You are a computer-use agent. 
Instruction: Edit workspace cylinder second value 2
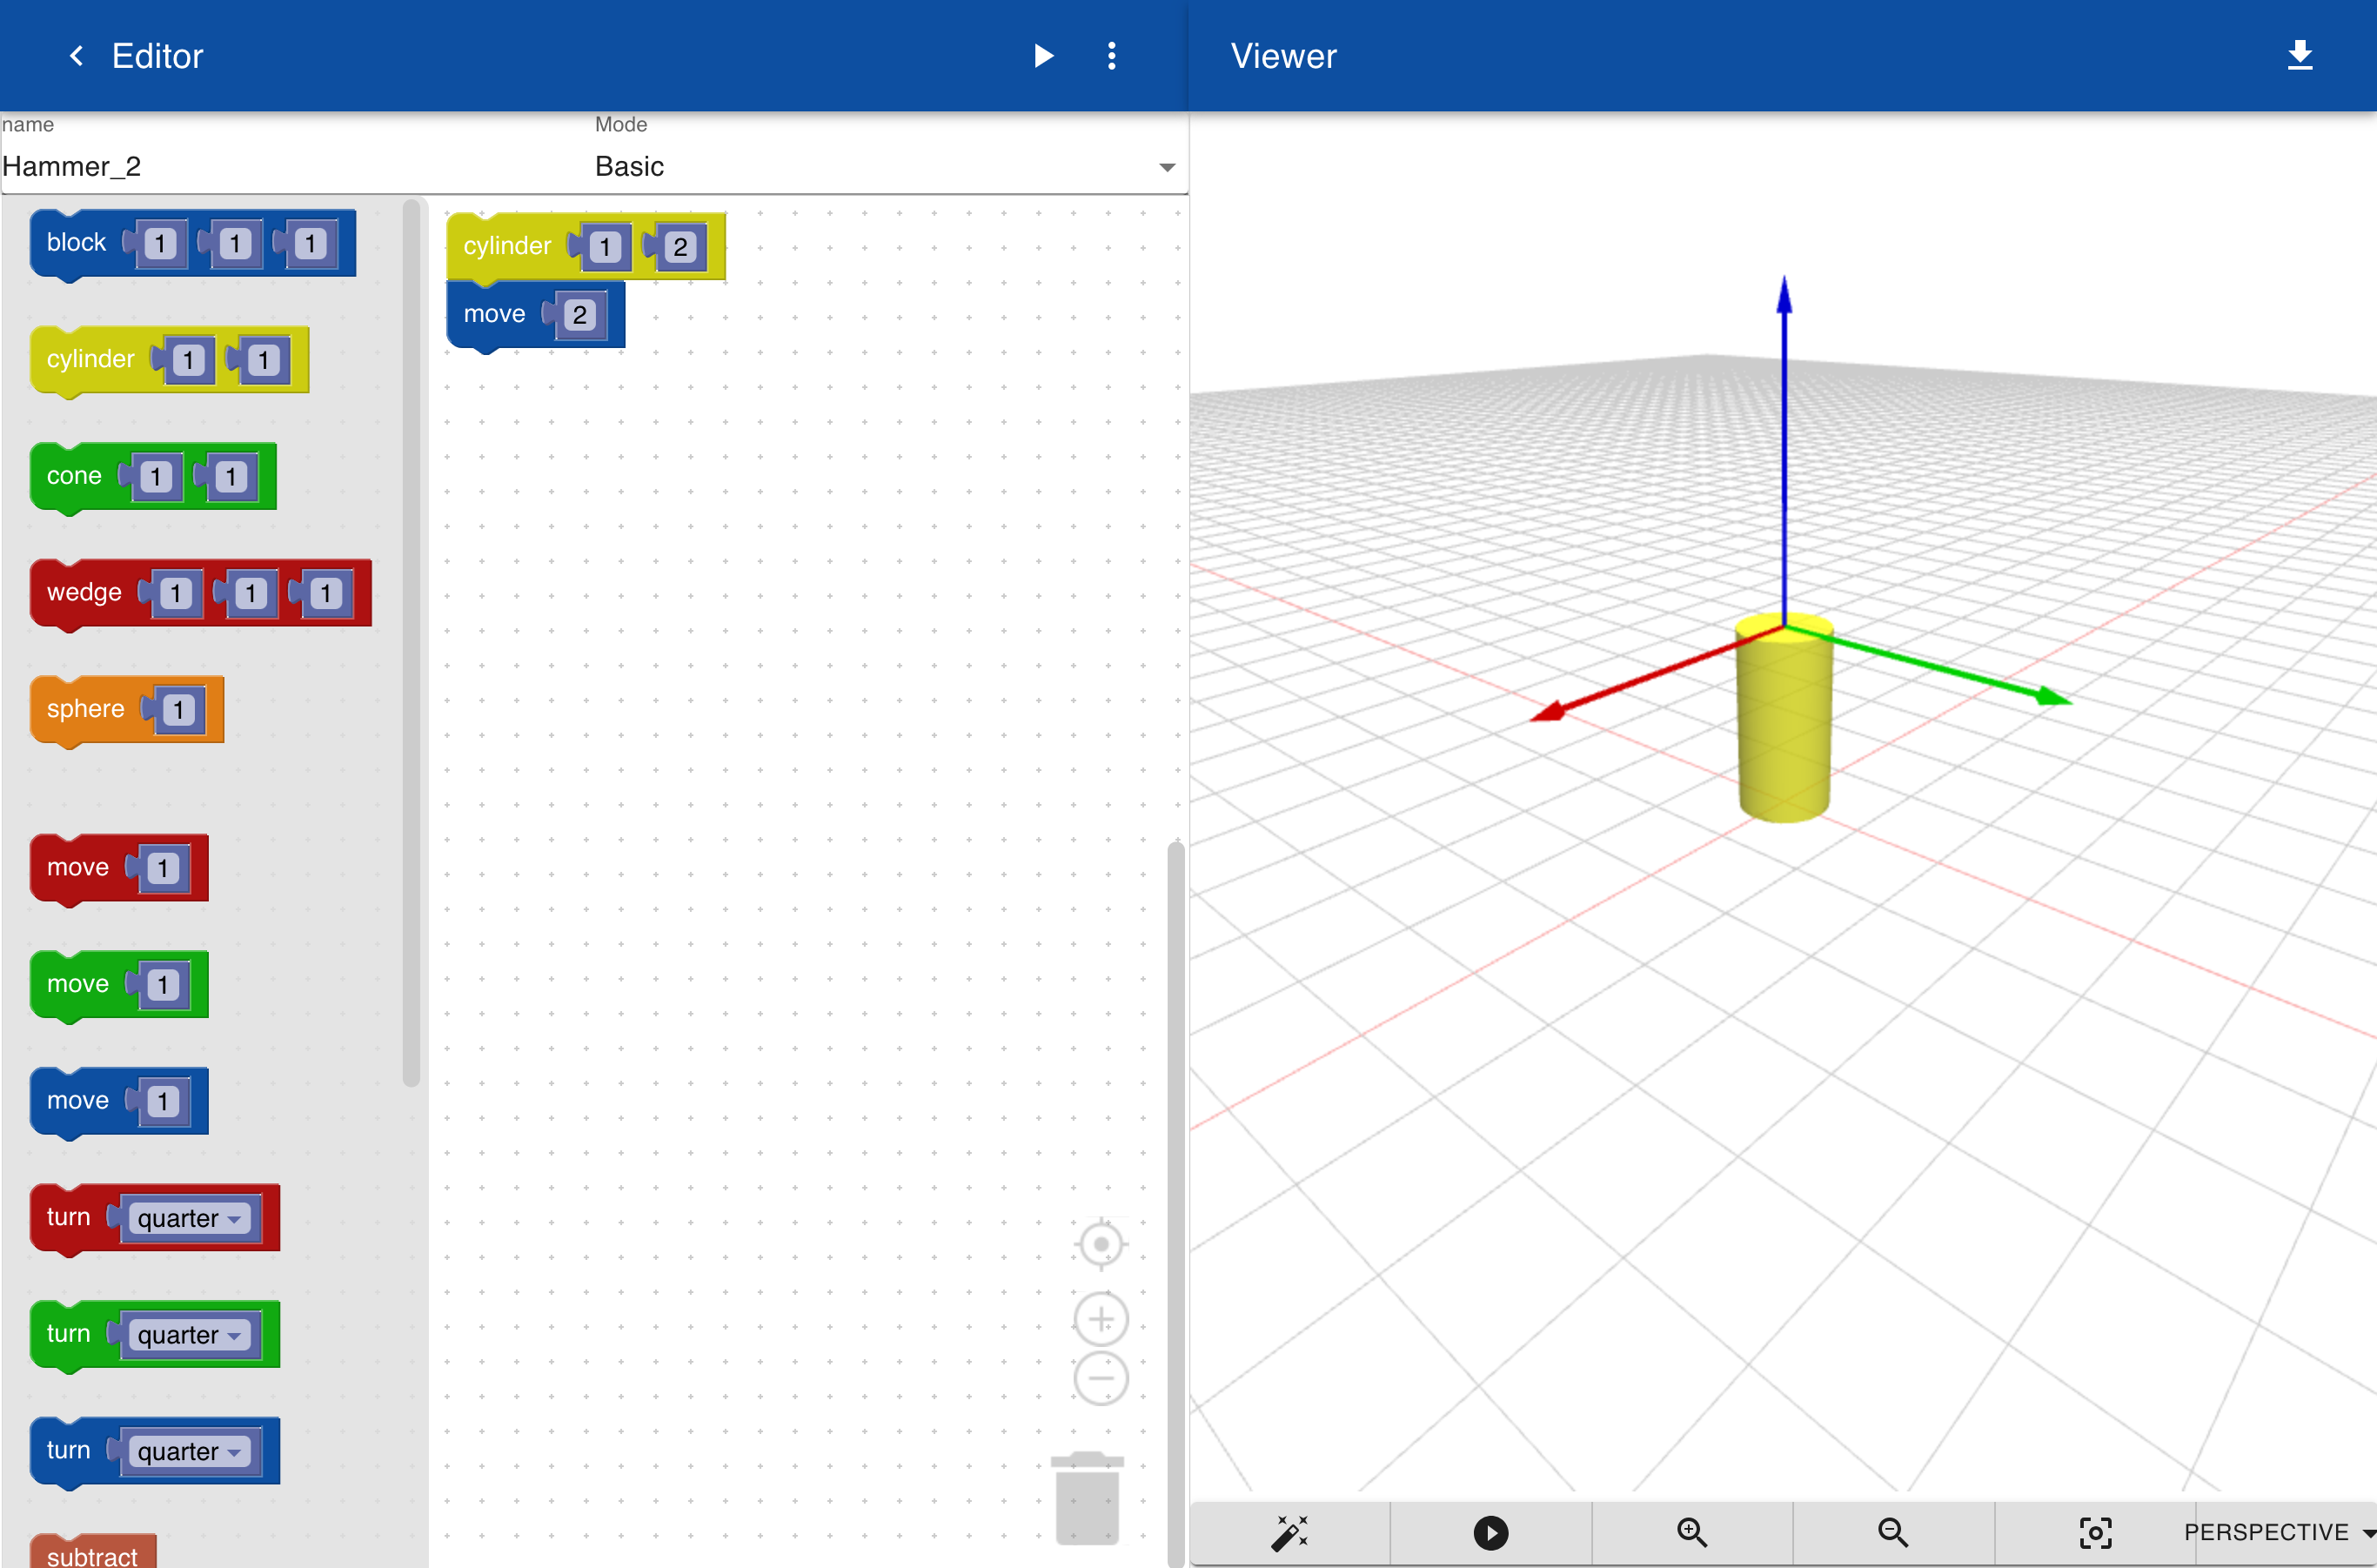click(x=680, y=247)
